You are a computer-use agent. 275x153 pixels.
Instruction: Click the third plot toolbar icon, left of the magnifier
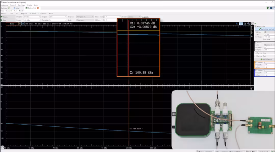(x=245, y=24)
